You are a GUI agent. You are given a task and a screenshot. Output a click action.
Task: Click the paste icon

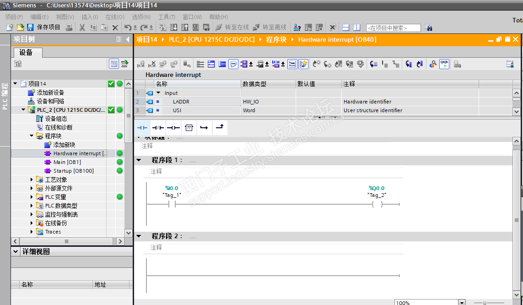(x=104, y=27)
